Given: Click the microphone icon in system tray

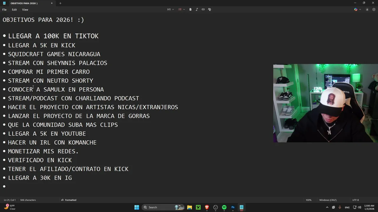Looking at the screenshot, I should (x=340, y=207).
